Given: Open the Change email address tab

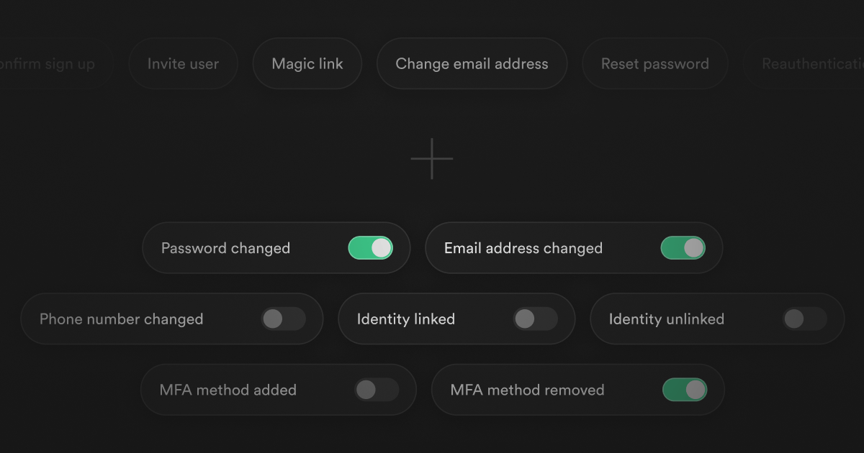Looking at the screenshot, I should pos(472,64).
